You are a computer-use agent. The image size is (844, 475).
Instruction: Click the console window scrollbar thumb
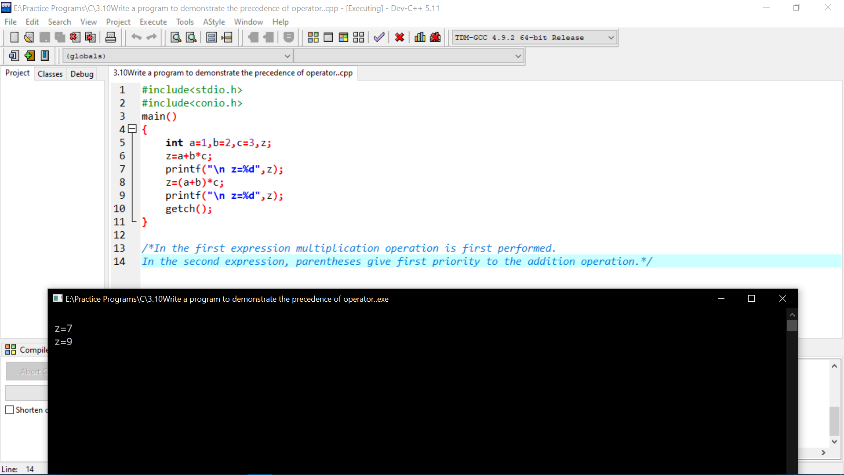coord(792,325)
